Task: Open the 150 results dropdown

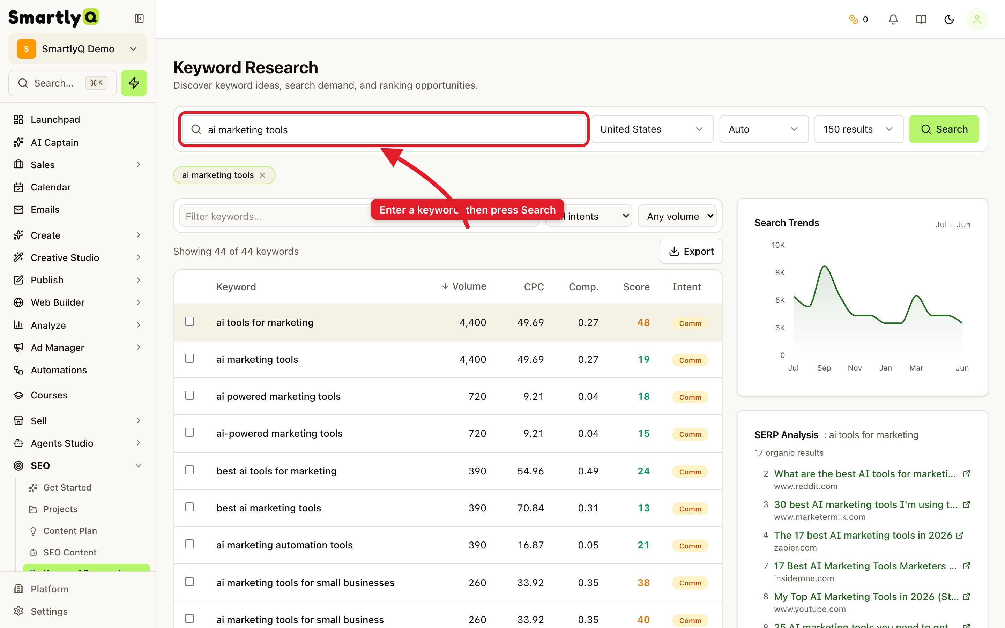Action: pyautogui.click(x=858, y=129)
